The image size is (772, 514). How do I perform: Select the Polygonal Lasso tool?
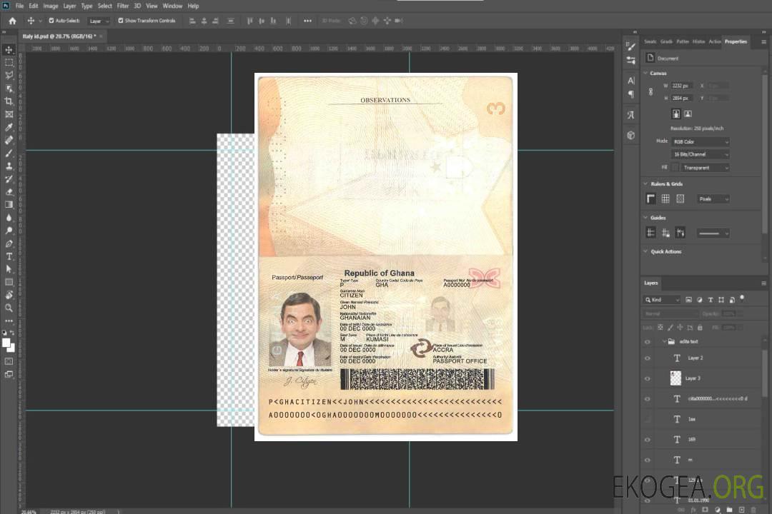9,75
